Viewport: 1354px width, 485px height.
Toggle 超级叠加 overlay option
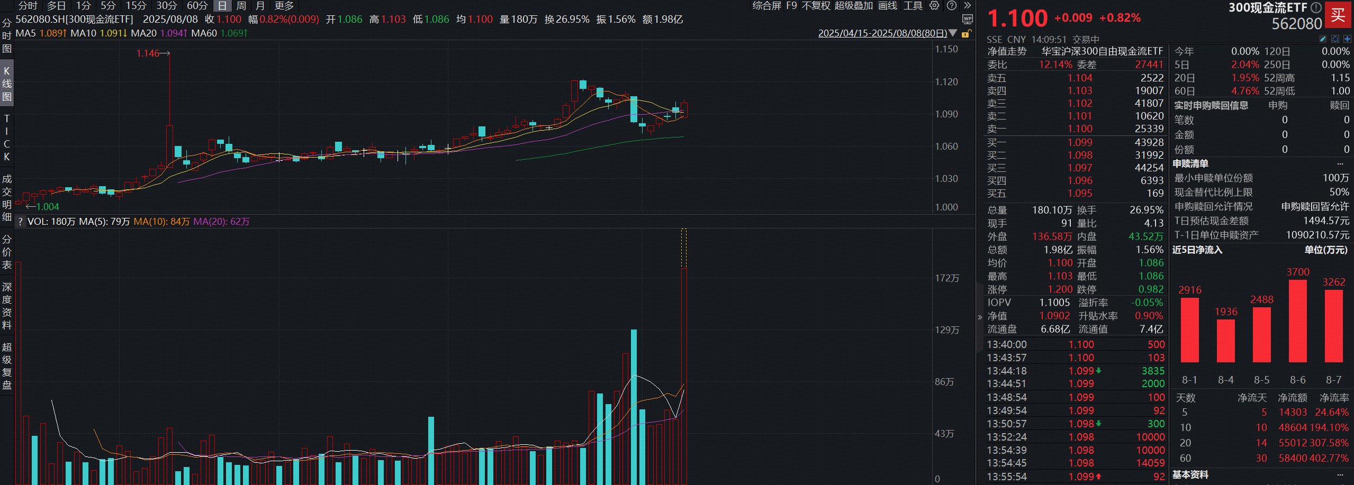click(x=853, y=5)
